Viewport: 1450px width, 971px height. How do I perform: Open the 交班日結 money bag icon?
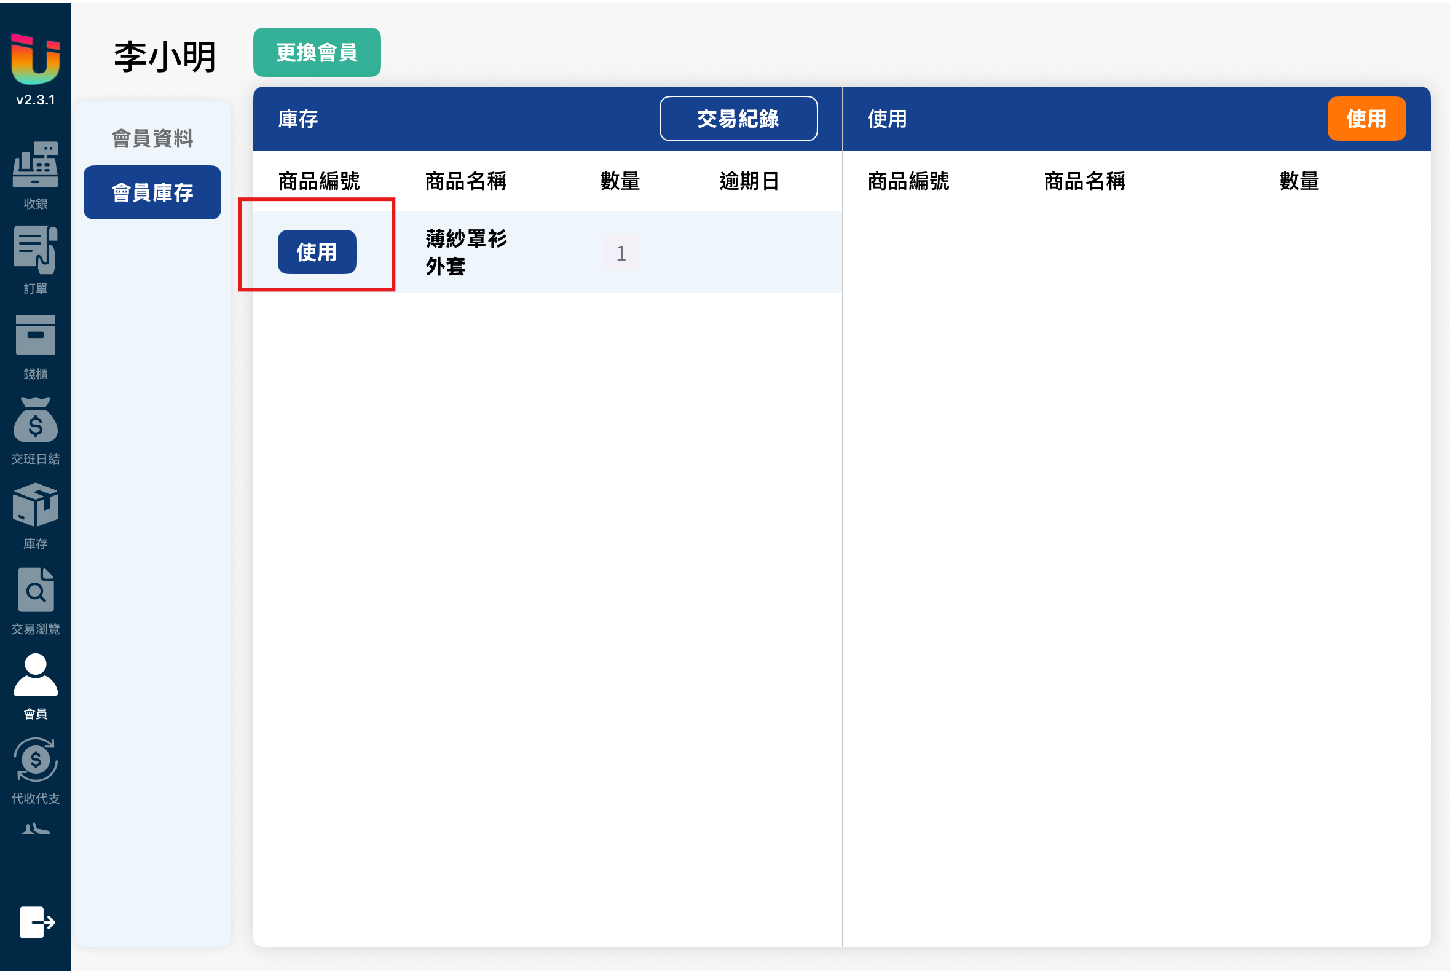tap(35, 419)
